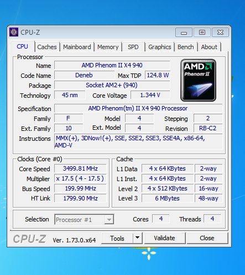Click the CPU-Z title bar icon

14,32
